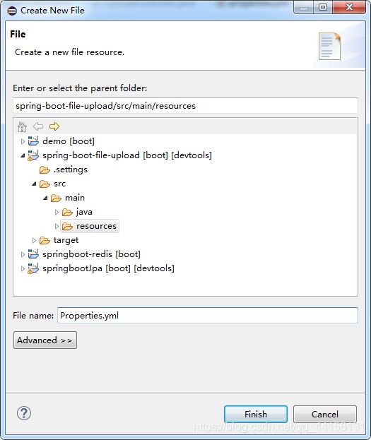Screen dimensions: 371x440
Task: Click the help question mark icon
Action: pyautogui.click(x=24, y=413)
